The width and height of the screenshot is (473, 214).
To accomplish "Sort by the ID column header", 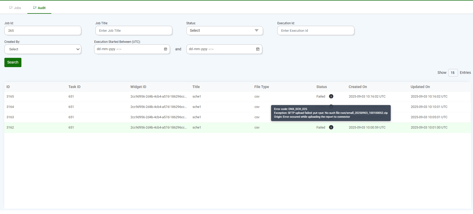I will coord(8,87).
